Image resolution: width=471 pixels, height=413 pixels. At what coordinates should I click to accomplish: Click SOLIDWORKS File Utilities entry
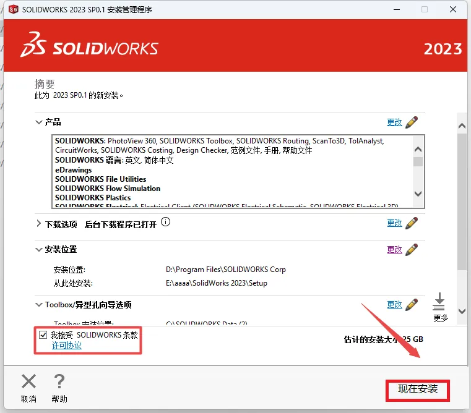pos(101,179)
